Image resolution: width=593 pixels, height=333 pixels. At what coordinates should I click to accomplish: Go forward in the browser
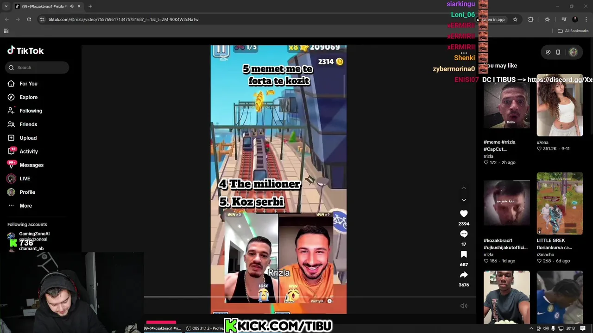pyautogui.click(x=18, y=19)
